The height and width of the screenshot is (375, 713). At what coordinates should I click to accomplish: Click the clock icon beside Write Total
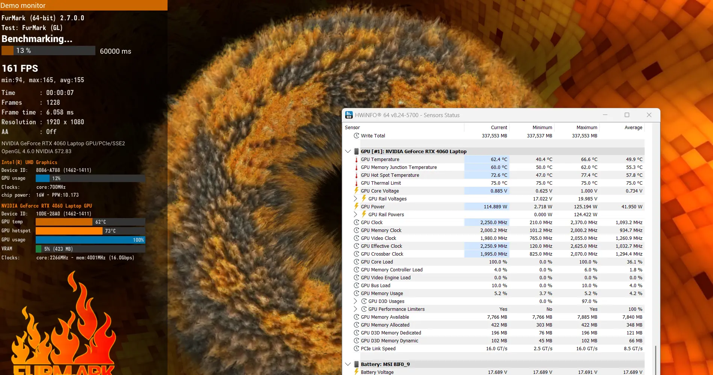pos(356,136)
